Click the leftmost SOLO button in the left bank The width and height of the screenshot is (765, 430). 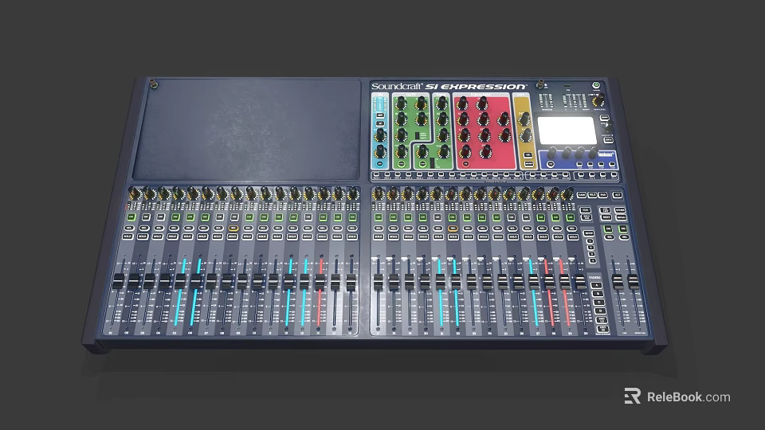tap(127, 236)
